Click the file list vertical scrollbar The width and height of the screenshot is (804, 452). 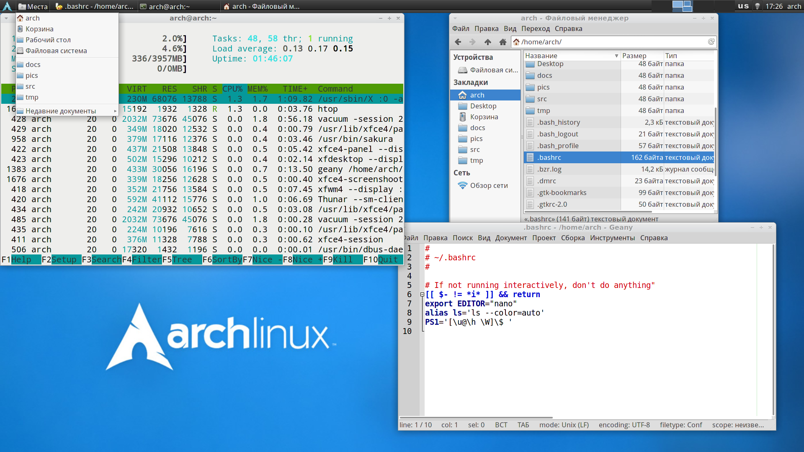click(715, 142)
